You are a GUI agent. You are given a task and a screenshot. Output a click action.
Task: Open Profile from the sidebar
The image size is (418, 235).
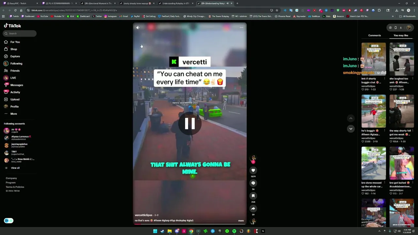click(x=11, y=106)
